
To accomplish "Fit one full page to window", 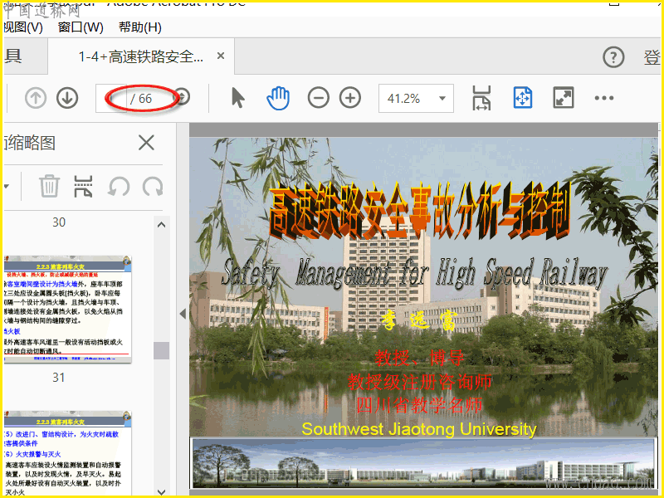I will 523,98.
